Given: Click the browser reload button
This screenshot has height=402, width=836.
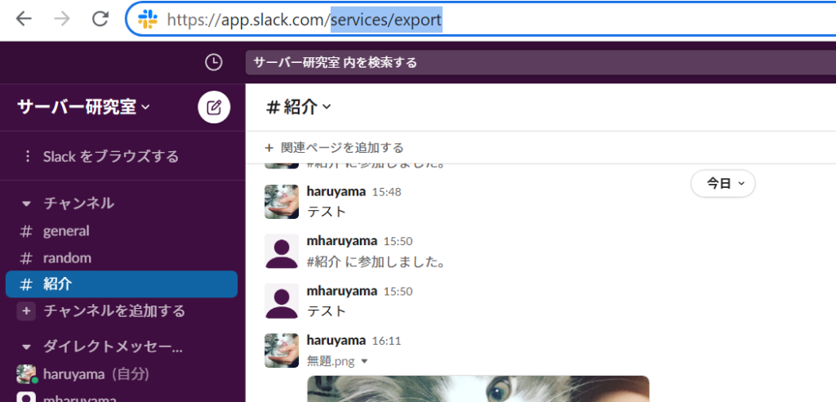Looking at the screenshot, I should coord(100,19).
